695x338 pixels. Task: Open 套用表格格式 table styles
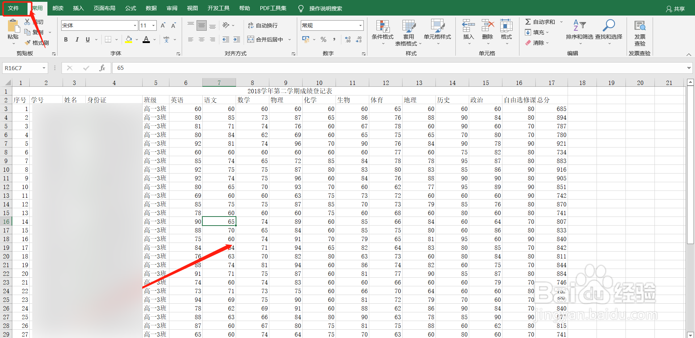409,33
